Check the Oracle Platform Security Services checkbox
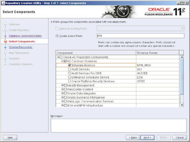This screenshot has height=142, width=190. point(69,81)
